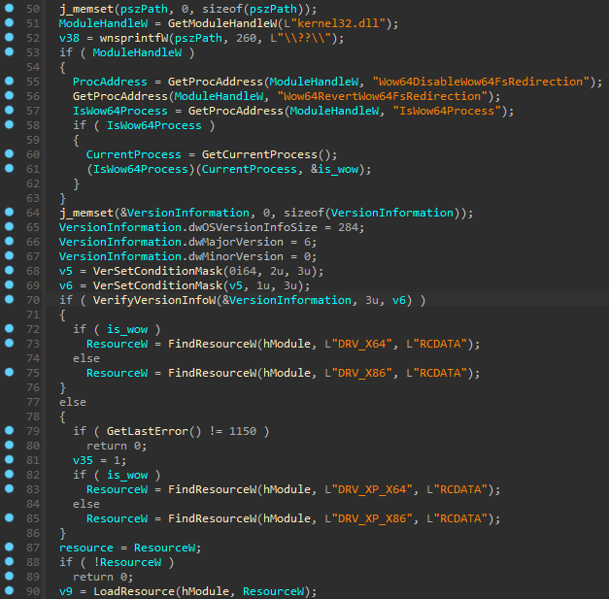This screenshot has width=609, height=599.
Task: Click the "\\??\\" string literal
Action: [x=305, y=38]
